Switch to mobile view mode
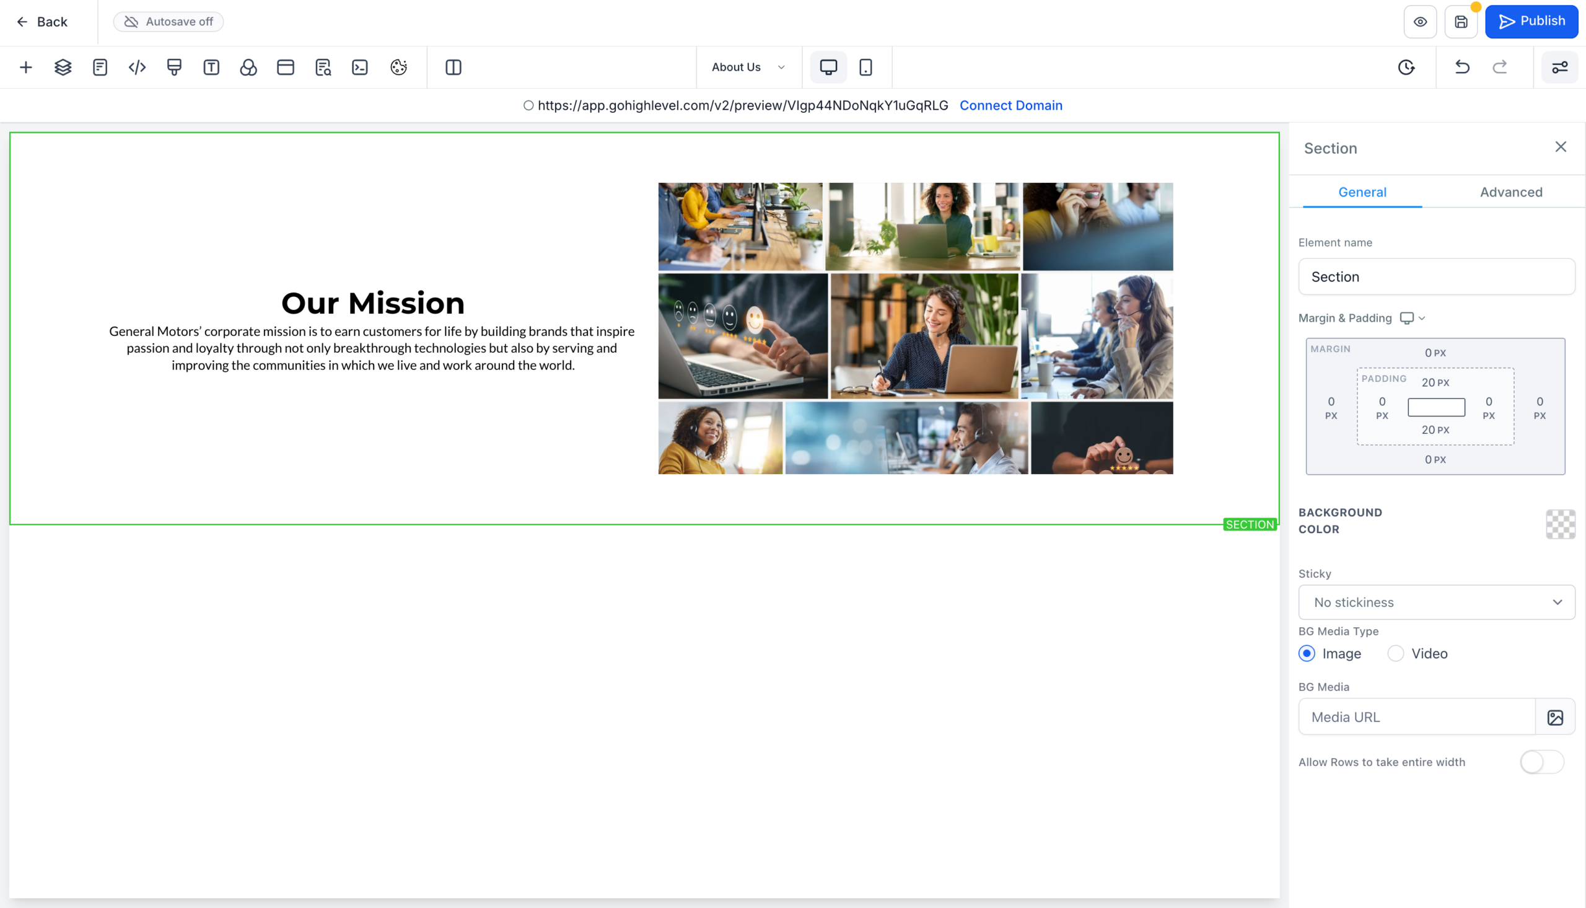The height and width of the screenshot is (908, 1586). (x=866, y=67)
